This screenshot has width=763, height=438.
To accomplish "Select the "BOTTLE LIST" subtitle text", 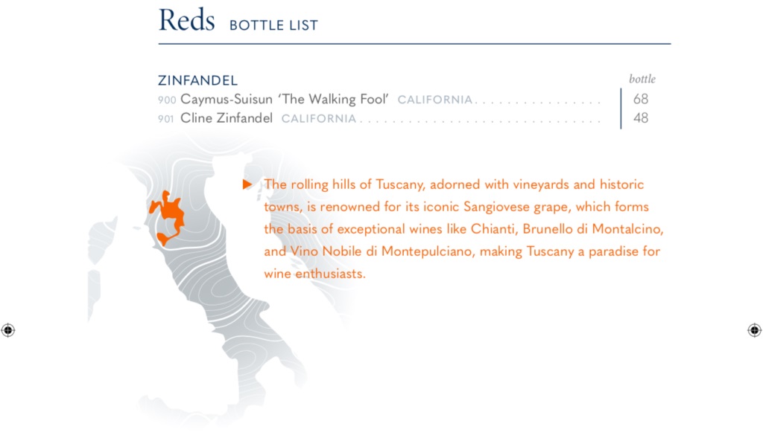I will click(x=273, y=25).
